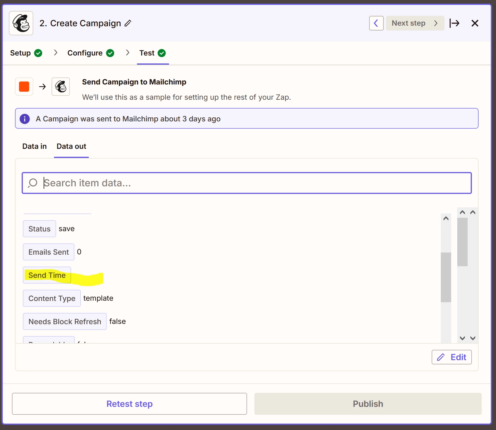Screen dimensions: 496x430
Task: Select the Needs Block Refresh field label
Action: (x=65, y=321)
